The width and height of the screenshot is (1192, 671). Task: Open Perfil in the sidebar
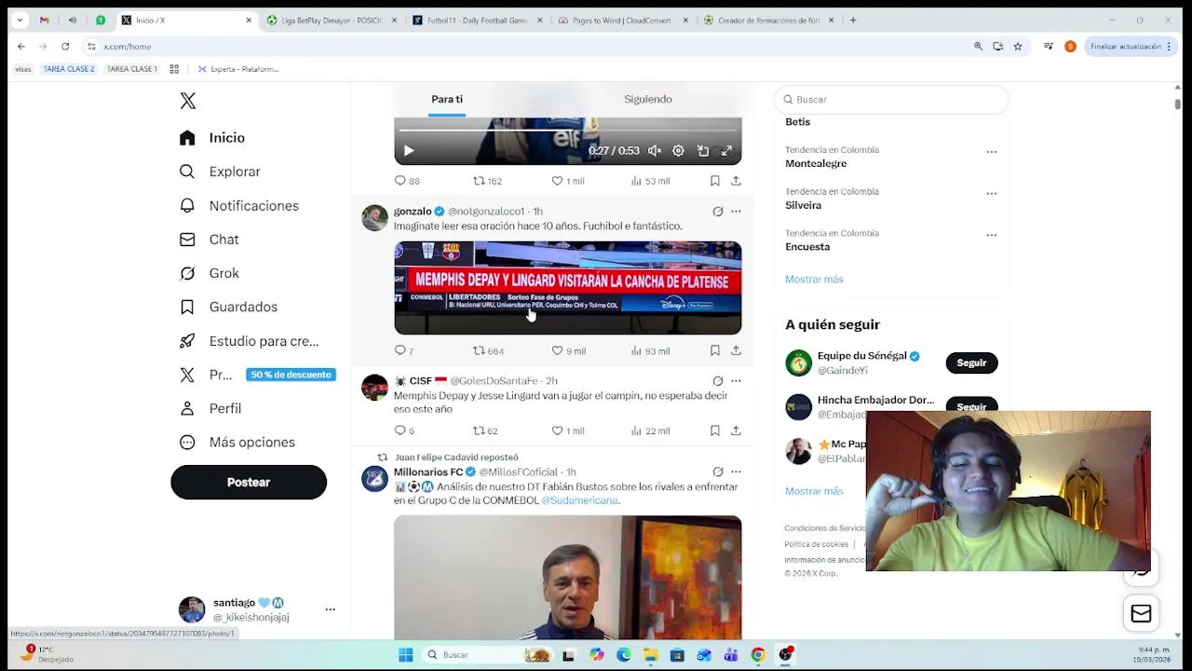(210, 408)
